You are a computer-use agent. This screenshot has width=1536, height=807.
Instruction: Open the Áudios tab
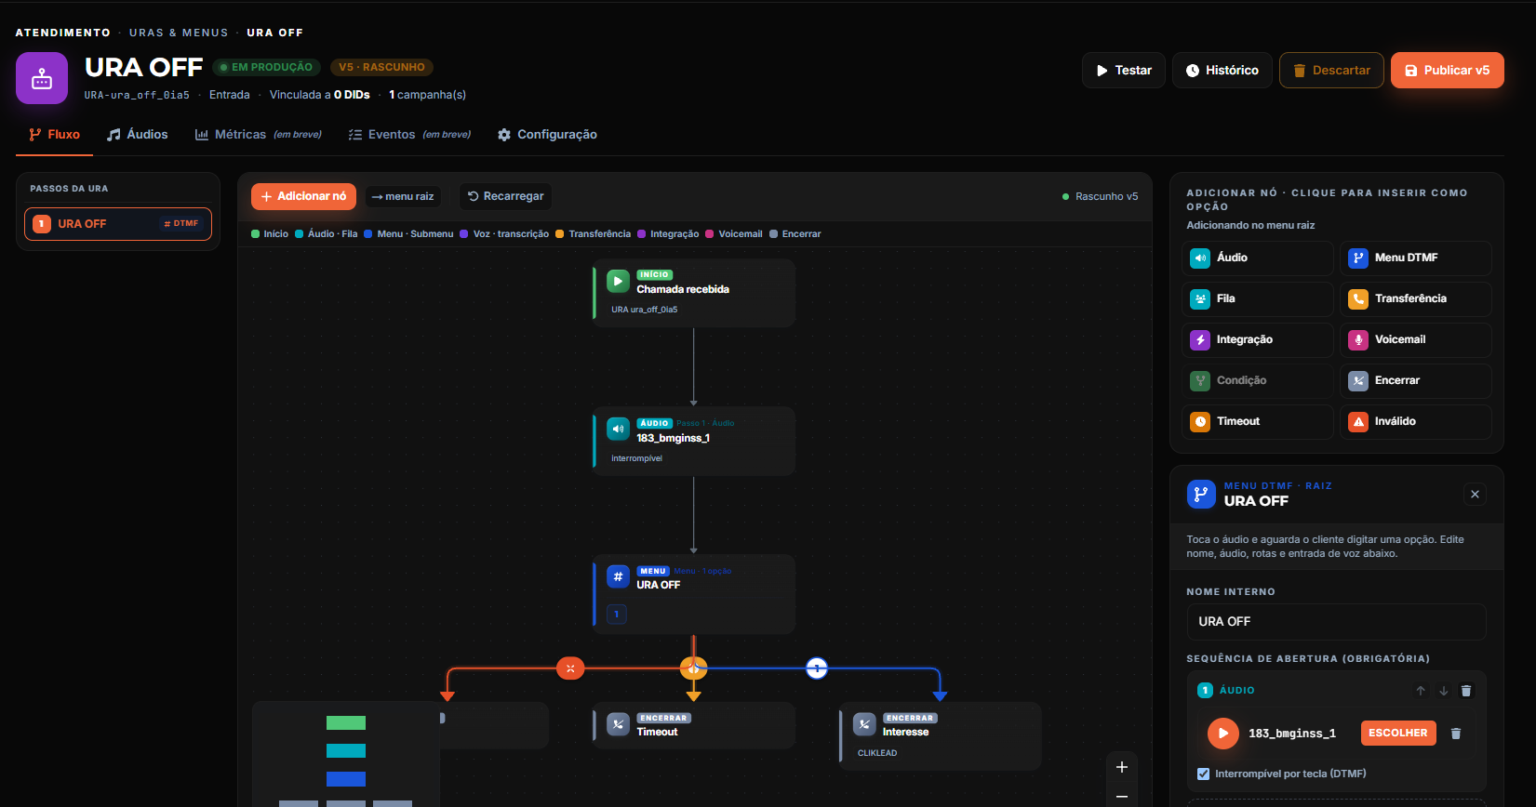click(138, 135)
